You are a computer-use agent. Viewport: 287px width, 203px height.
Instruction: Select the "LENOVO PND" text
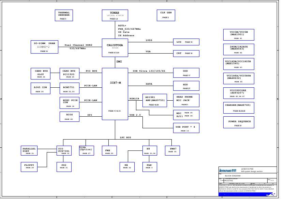pos(247,169)
